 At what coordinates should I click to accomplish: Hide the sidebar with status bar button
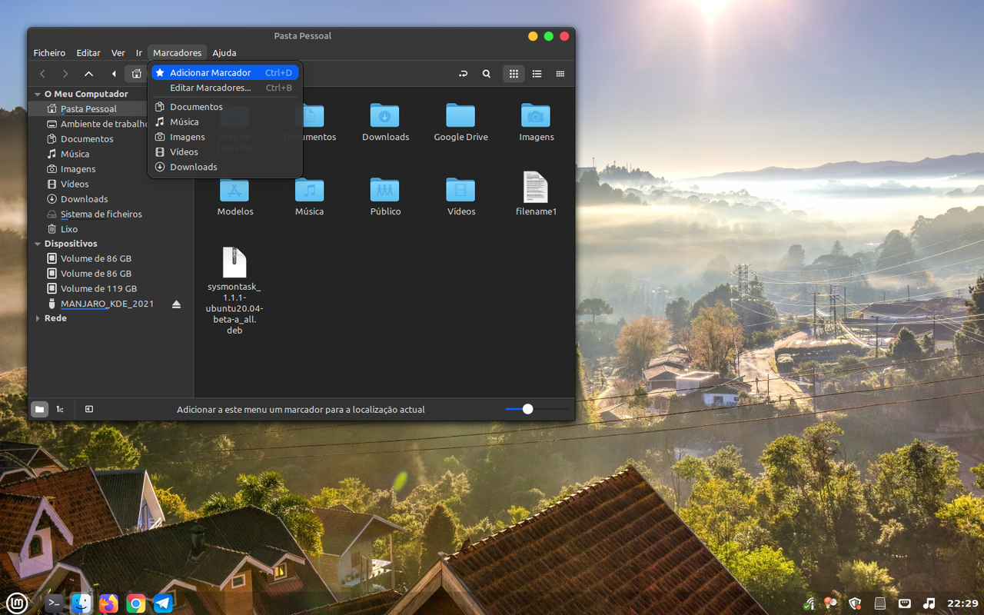(x=89, y=410)
